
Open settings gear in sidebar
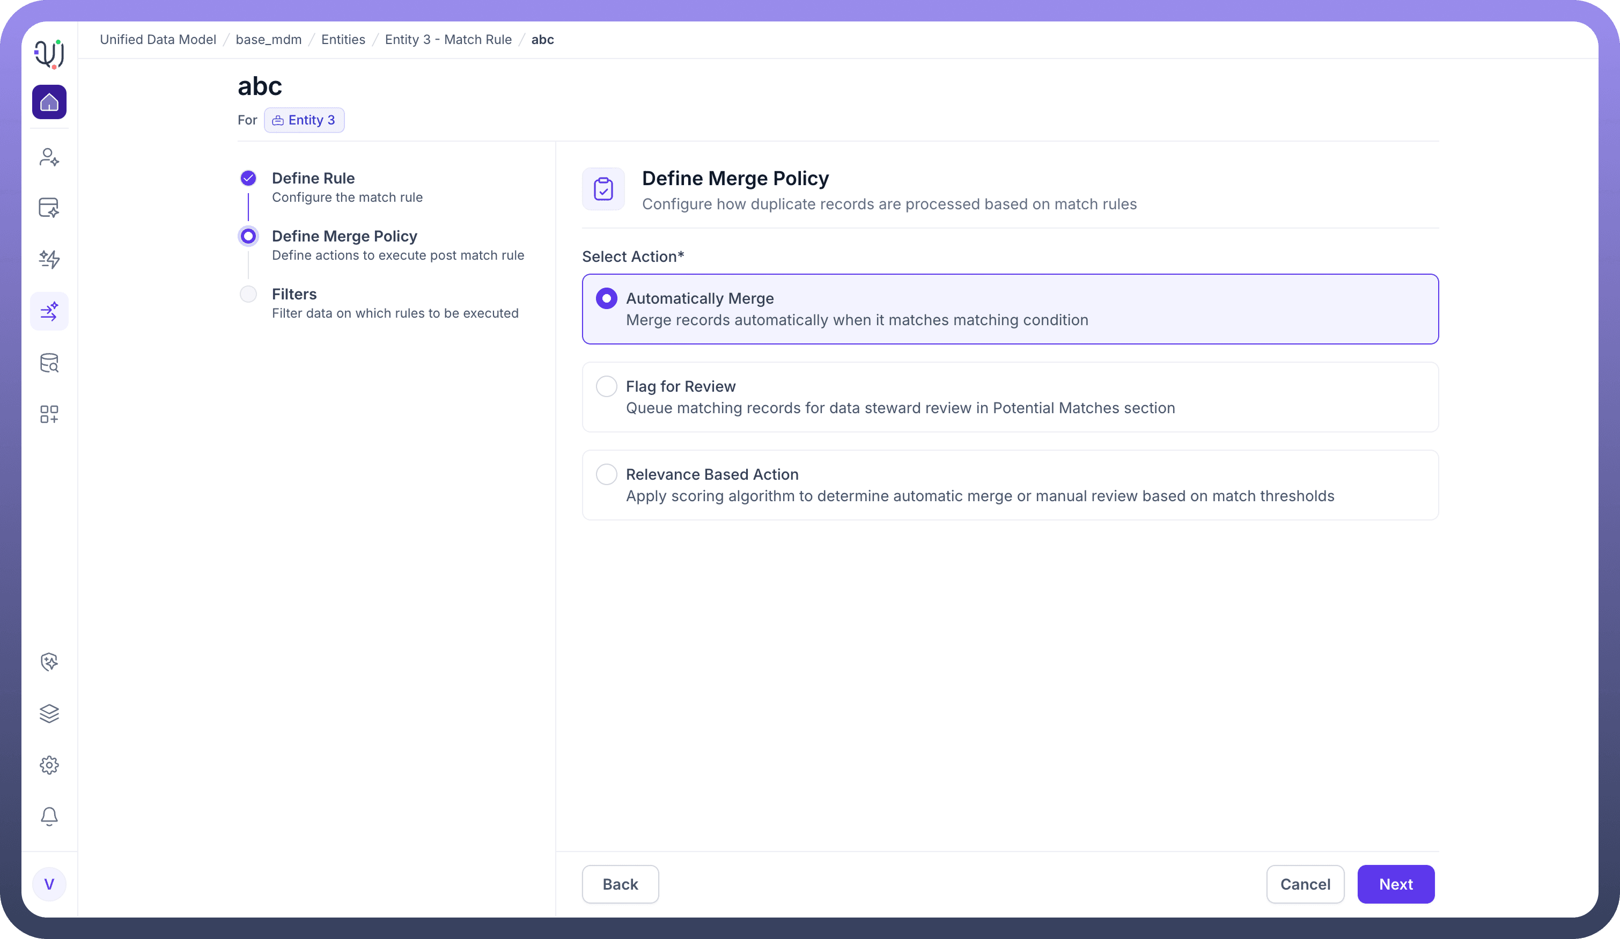[x=49, y=765]
